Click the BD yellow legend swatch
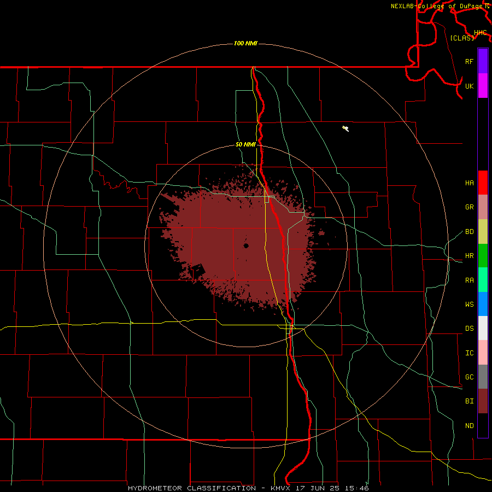 point(483,232)
